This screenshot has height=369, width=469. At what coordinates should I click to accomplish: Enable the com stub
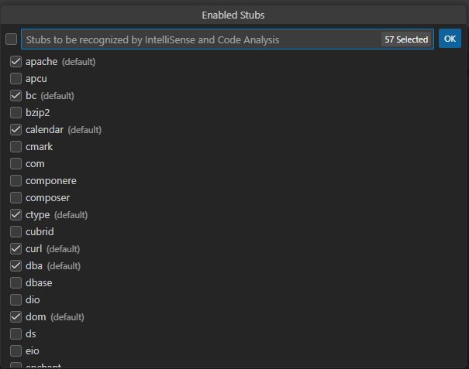coord(16,163)
